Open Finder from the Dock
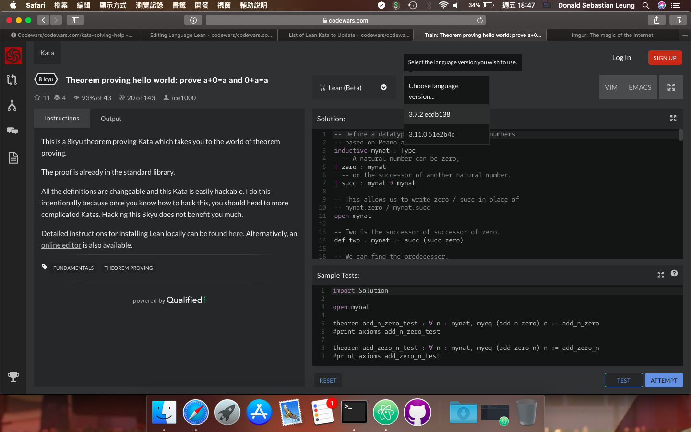The width and height of the screenshot is (691, 432). pos(164,412)
